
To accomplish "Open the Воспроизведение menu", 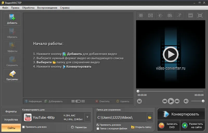I will pyautogui.click(x=47, y=8).
